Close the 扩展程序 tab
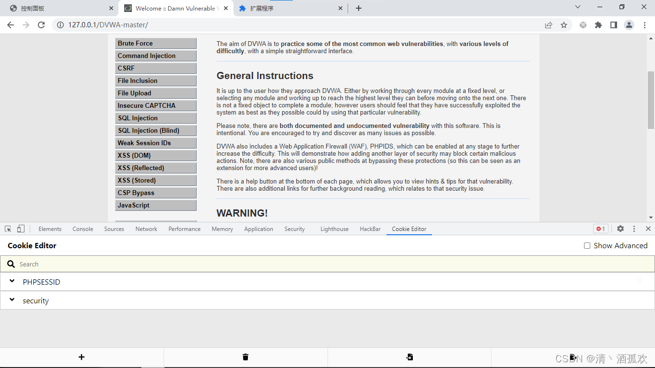Viewport: 655px width, 368px height. tap(341, 8)
